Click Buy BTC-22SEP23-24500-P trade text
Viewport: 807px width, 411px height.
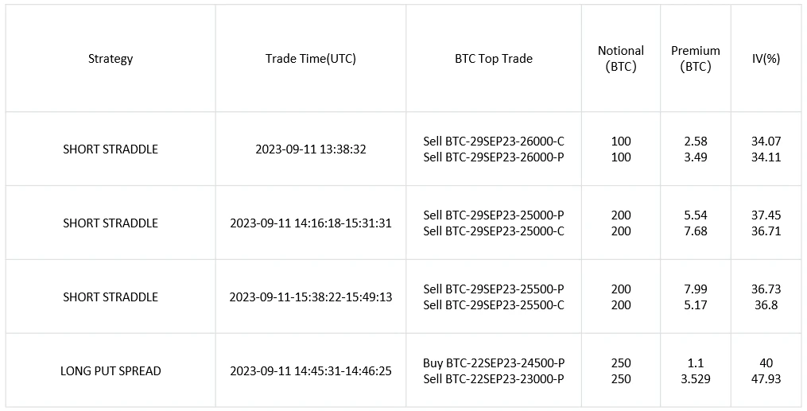pos(493,363)
